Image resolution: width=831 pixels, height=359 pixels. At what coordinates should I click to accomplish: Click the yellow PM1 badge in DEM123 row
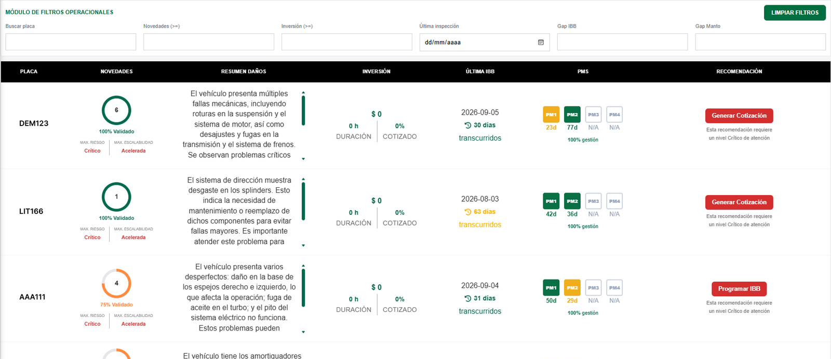(x=551, y=115)
